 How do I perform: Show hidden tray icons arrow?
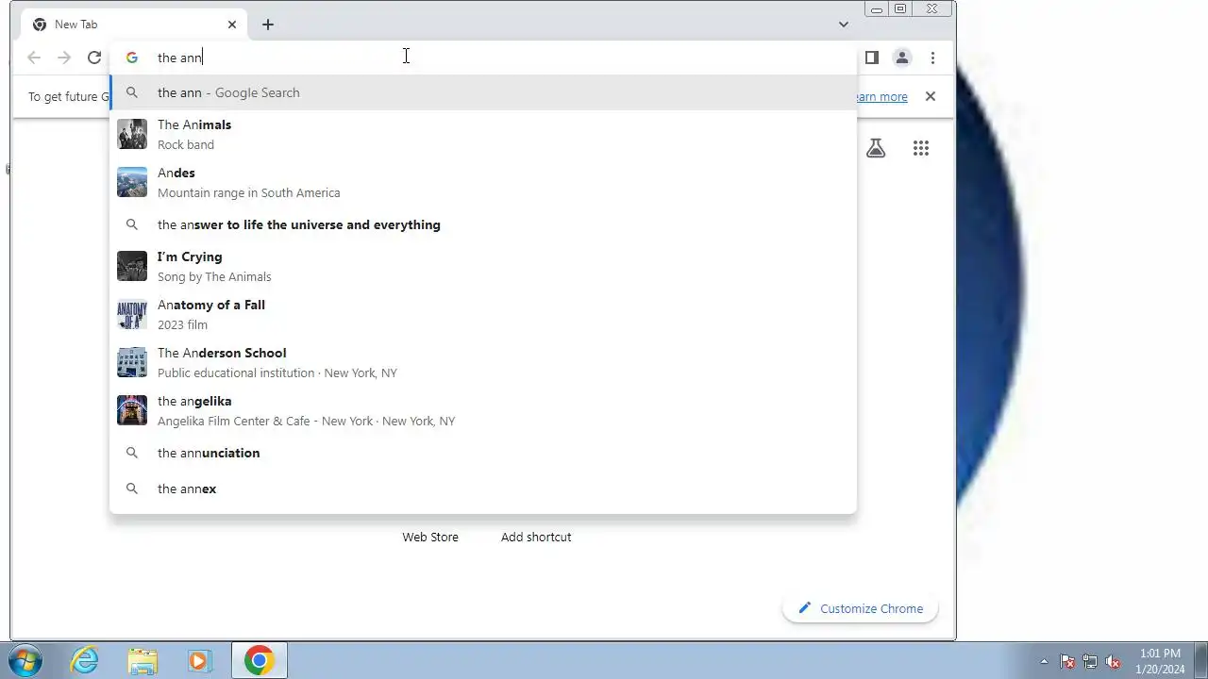1044,661
